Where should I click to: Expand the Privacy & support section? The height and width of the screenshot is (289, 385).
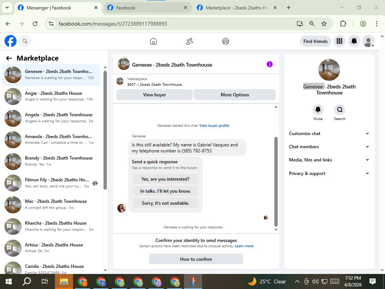pyautogui.click(x=329, y=173)
